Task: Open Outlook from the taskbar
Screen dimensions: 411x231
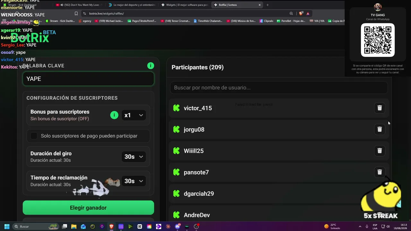Action: click(x=83, y=227)
